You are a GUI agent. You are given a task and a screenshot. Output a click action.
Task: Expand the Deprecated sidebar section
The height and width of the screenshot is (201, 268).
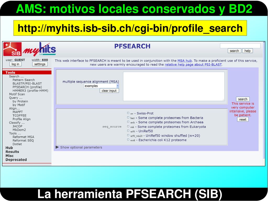[16, 160]
